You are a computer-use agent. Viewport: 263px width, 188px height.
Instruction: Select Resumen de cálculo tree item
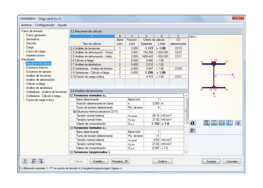[x=39, y=64]
